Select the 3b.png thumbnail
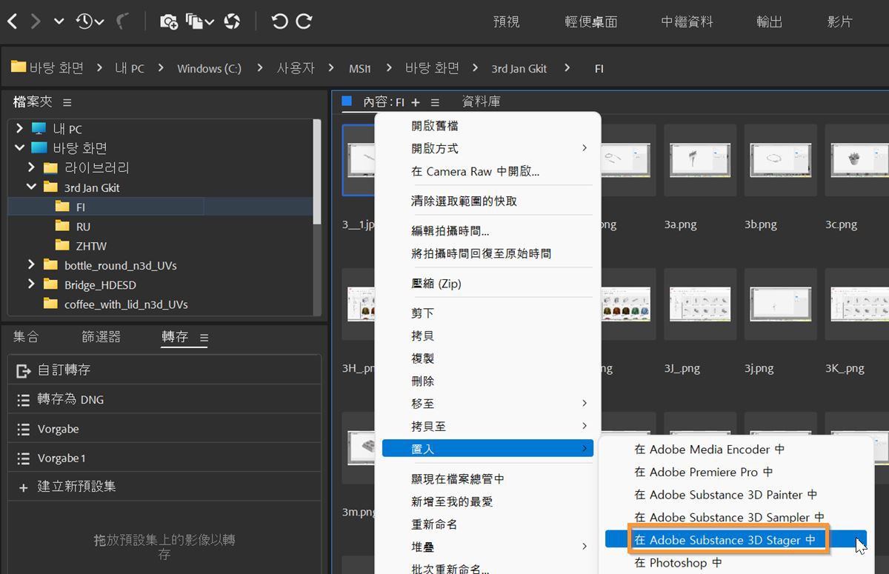Screen dimensions: 889x574 781,160
